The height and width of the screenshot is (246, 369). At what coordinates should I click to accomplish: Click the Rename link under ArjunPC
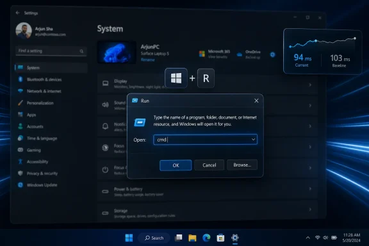(148, 60)
